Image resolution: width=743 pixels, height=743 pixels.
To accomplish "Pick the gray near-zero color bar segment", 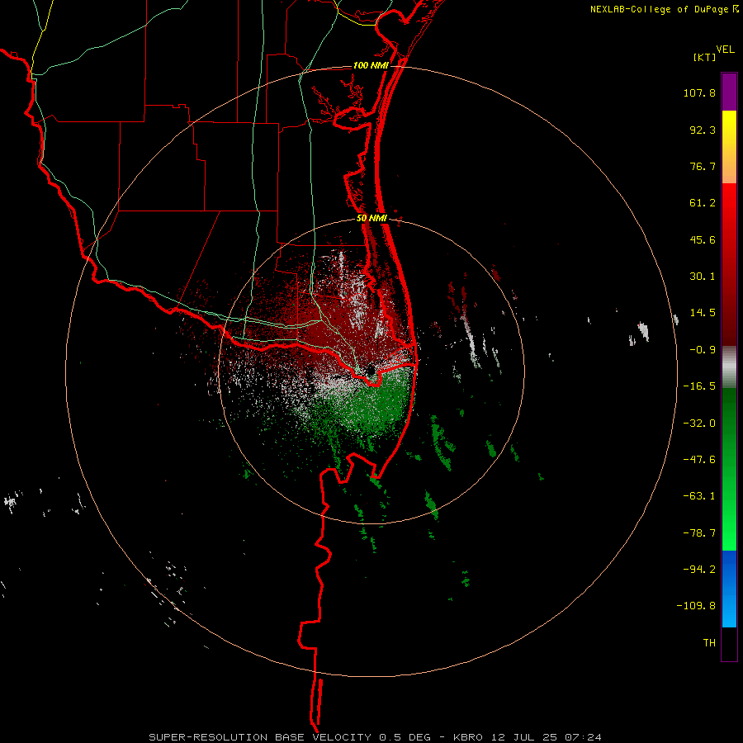I will tap(729, 367).
